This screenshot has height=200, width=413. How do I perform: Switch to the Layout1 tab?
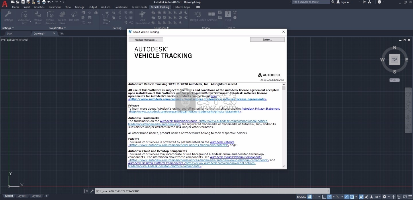coord(22,196)
